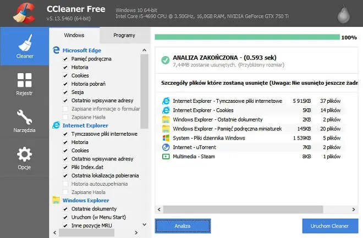Toggle Ostatnia lokalizacja pobierania checkbox

pos(65,175)
